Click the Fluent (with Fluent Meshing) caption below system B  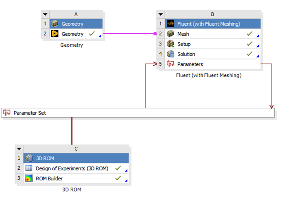point(209,75)
